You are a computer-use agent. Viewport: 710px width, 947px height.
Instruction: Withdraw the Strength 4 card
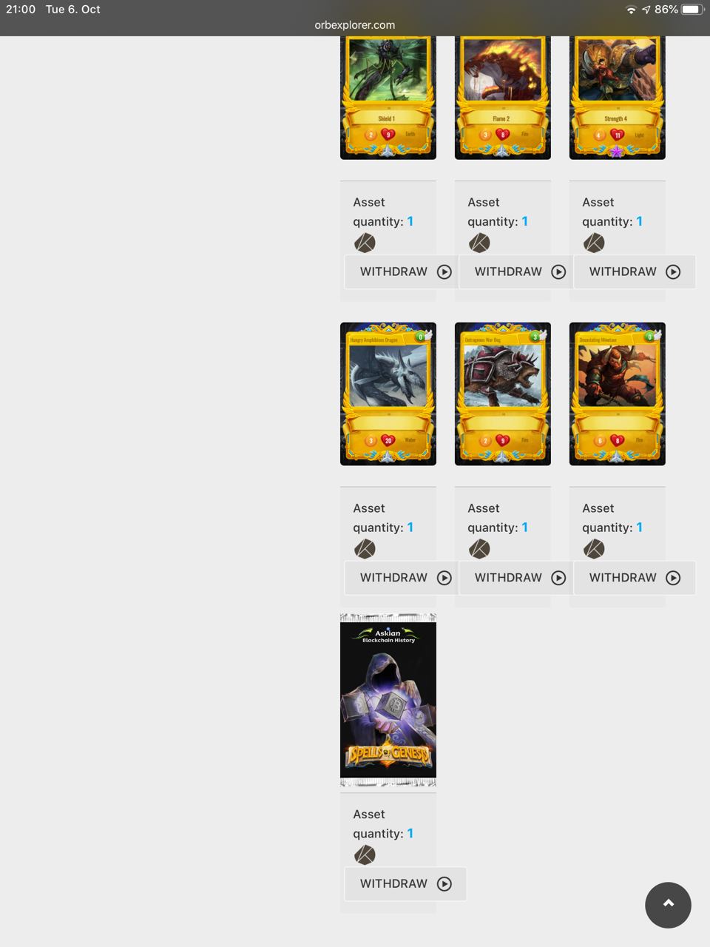(x=635, y=272)
